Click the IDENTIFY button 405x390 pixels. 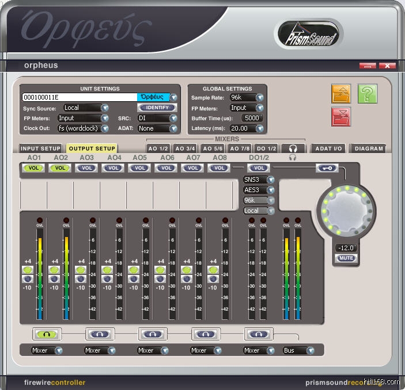[157, 108]
